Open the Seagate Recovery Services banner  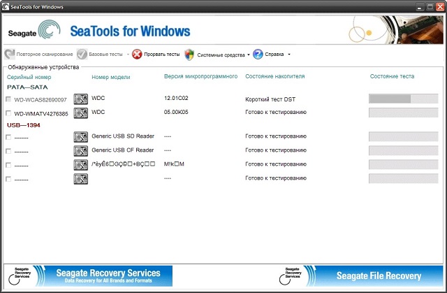pyautogui.click(x=90, y=276)
